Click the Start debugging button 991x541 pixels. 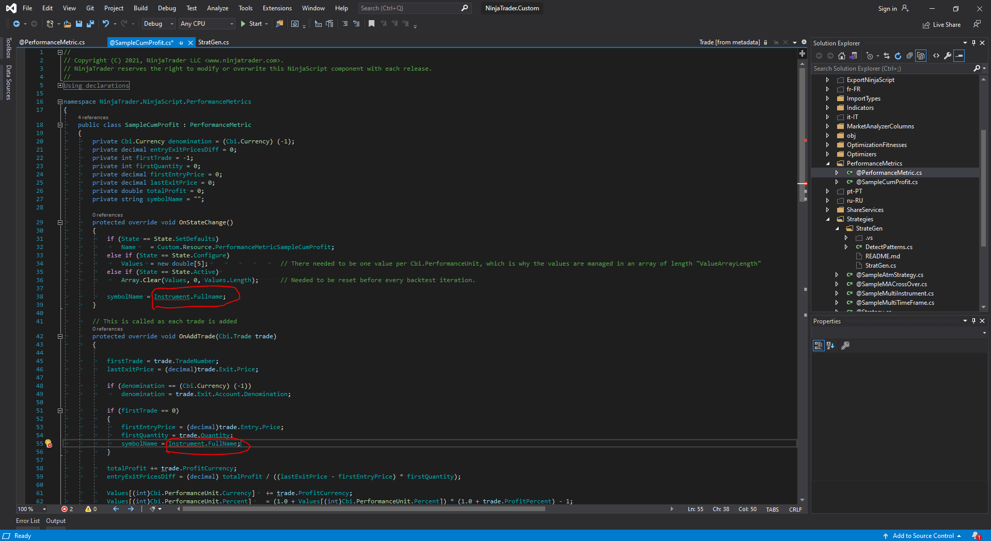click(x=251, y=24)
